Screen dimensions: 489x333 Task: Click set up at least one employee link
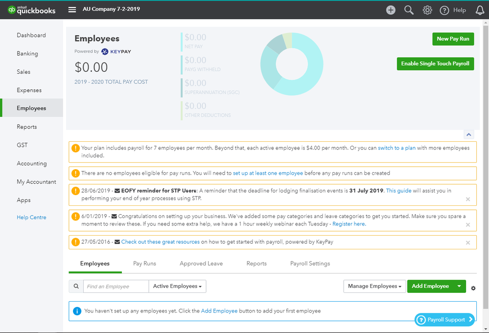pos(268,173)
